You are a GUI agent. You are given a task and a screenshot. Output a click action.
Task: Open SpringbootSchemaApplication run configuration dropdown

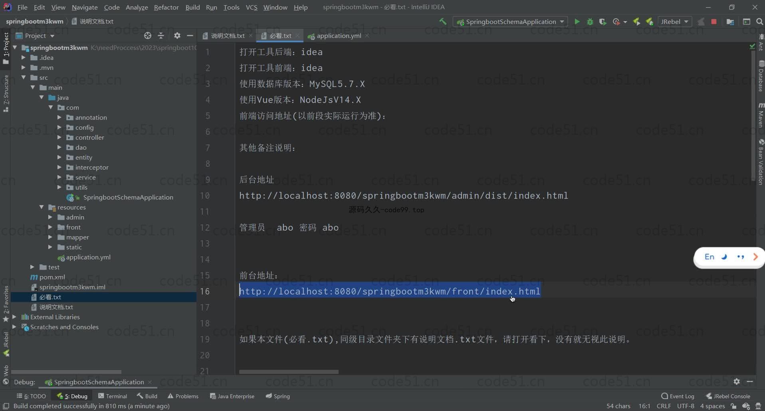pos(511,22)
